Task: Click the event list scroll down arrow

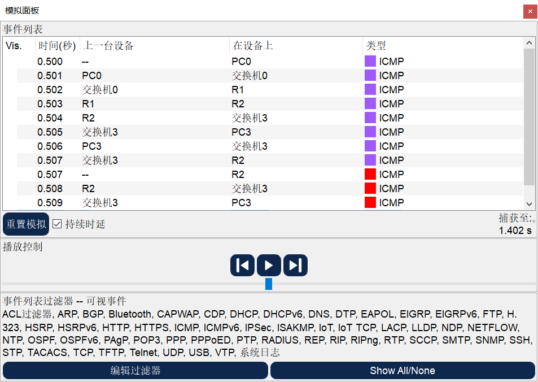Action: tap(529, 204)
